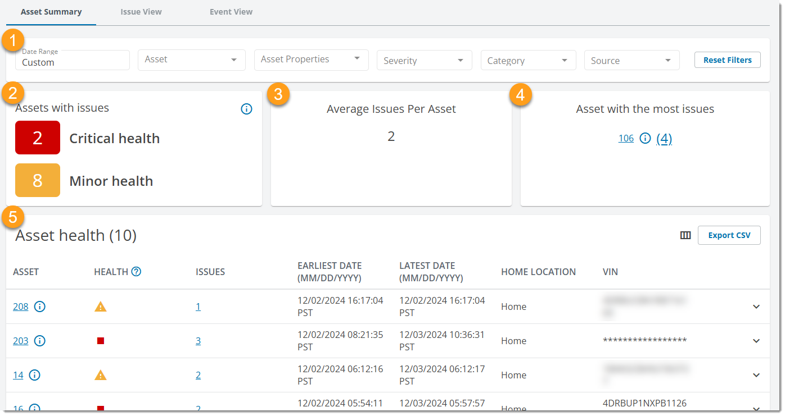Open asset 203 link
This screenshot has width=785, height=416.
click(21, 341)
